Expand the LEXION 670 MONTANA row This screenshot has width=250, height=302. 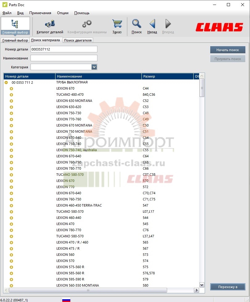pos(11,126)
